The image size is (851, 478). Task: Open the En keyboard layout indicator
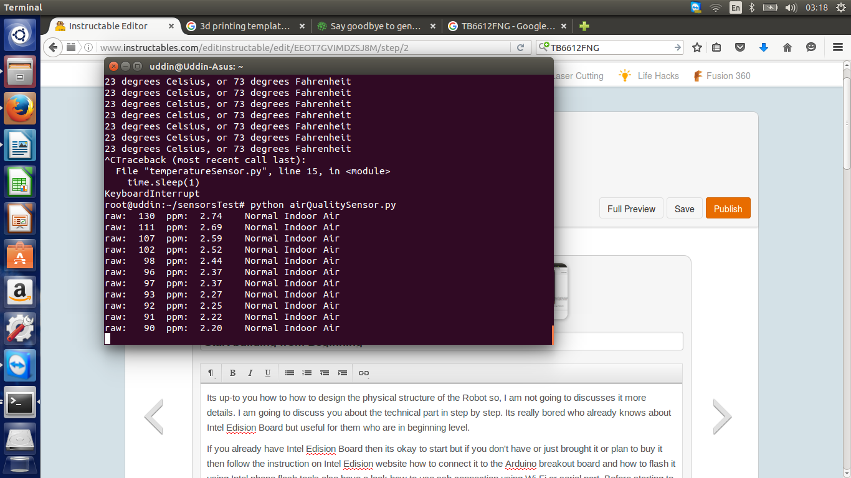tap(735, 7)
